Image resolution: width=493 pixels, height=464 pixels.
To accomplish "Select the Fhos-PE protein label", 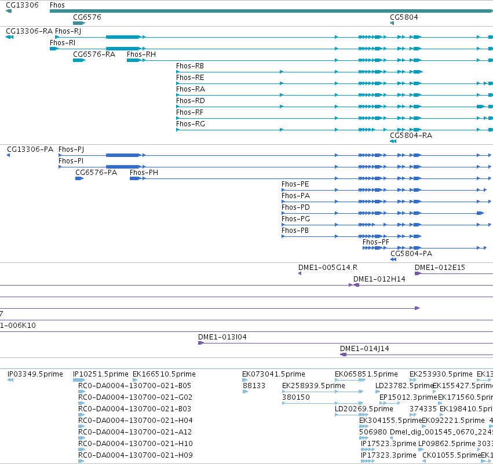I will point(295,184).
